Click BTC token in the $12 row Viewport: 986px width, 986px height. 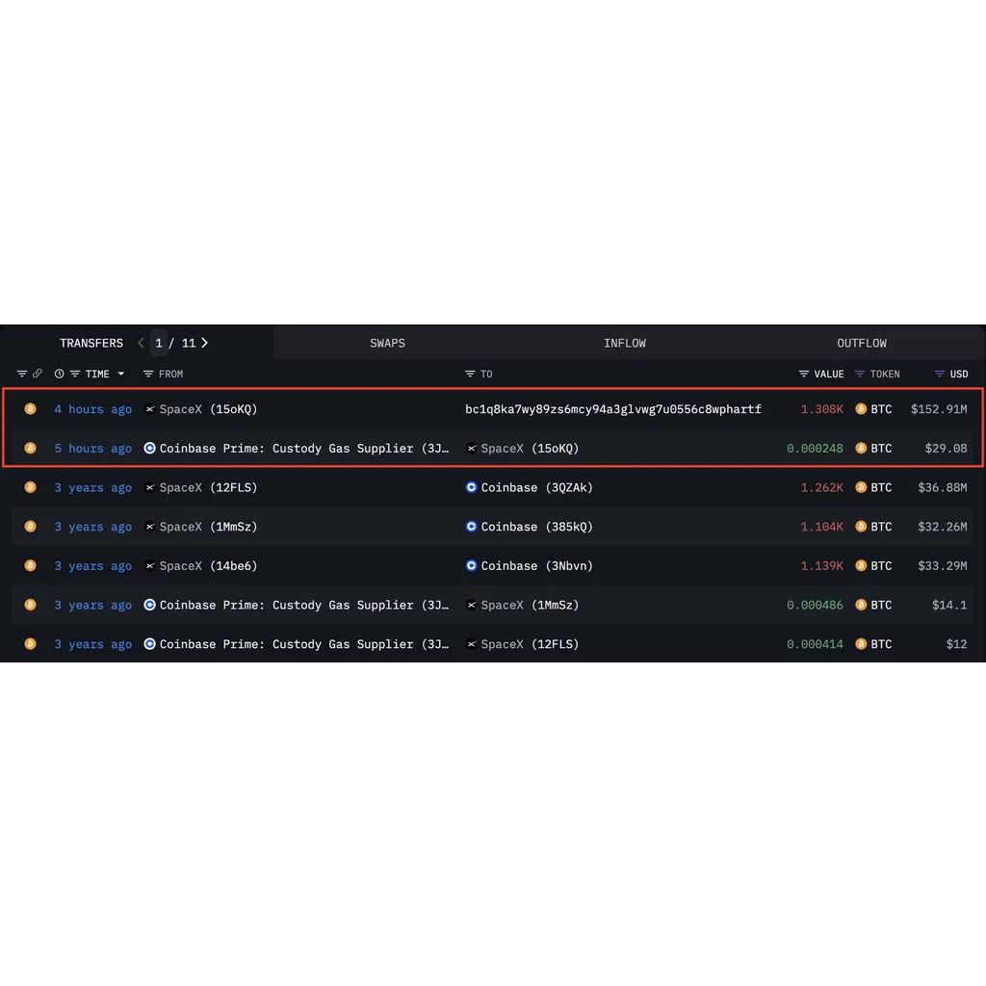click(x=874, y=644)
